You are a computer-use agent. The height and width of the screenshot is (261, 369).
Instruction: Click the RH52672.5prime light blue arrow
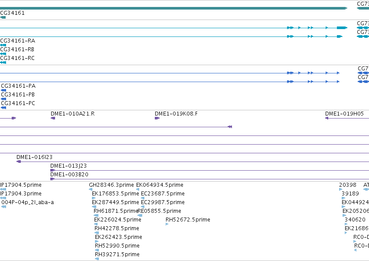pos(167,224)
